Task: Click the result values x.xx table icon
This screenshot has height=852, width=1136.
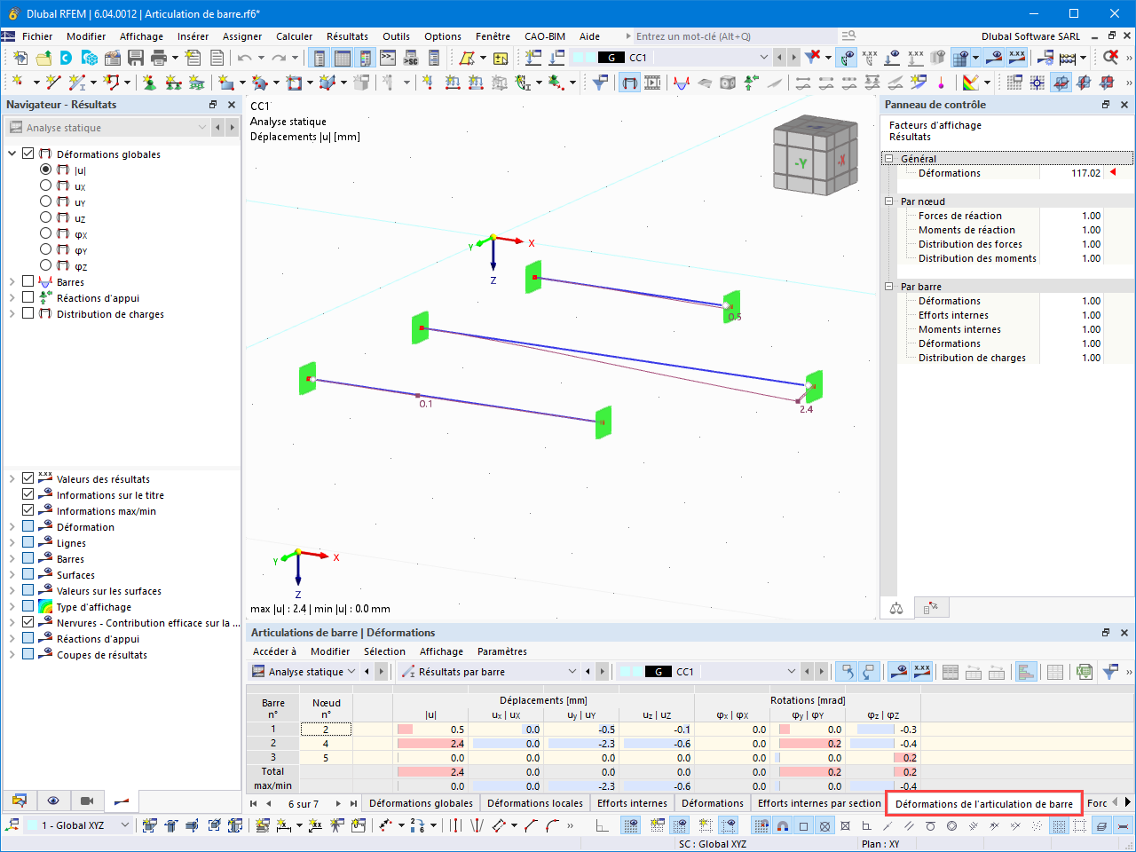Action: tap(922, 672)
